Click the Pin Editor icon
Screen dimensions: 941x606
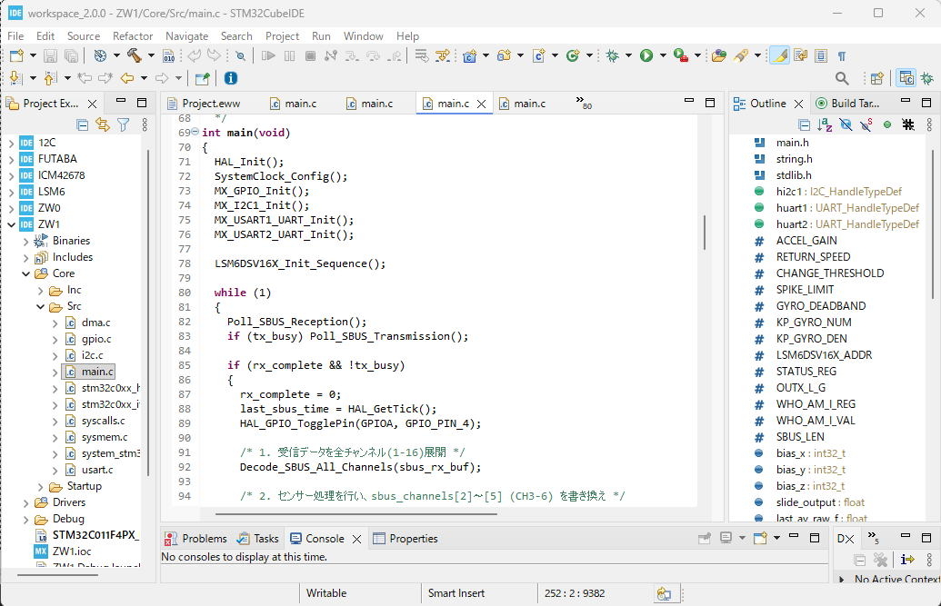coord(203,78)
